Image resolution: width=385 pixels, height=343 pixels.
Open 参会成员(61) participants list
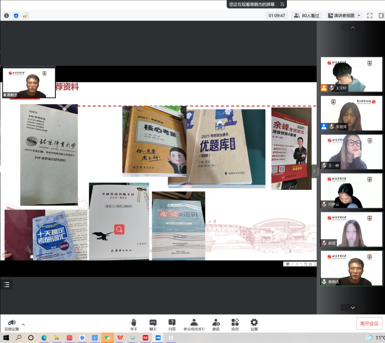[194, 325]
